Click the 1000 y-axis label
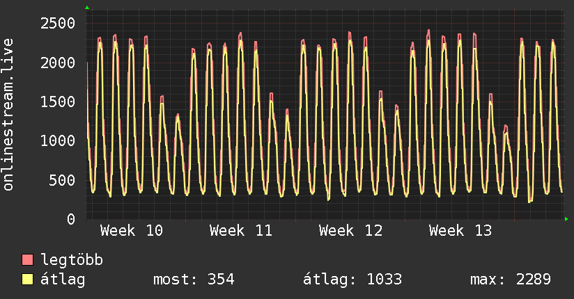Screen dimensions: 574x299 point(58,140)
